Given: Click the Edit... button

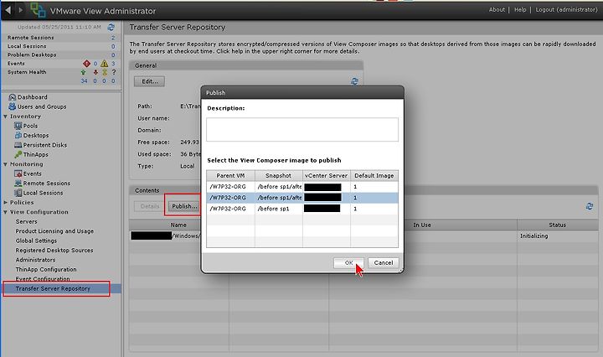Looking at the screenshot, I should (149, 81).
